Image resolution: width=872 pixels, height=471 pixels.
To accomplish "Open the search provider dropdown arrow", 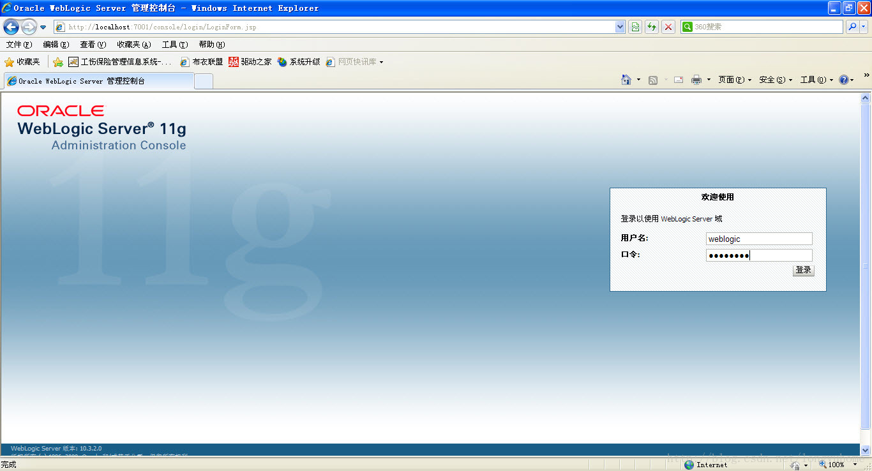I will [864, 27].
